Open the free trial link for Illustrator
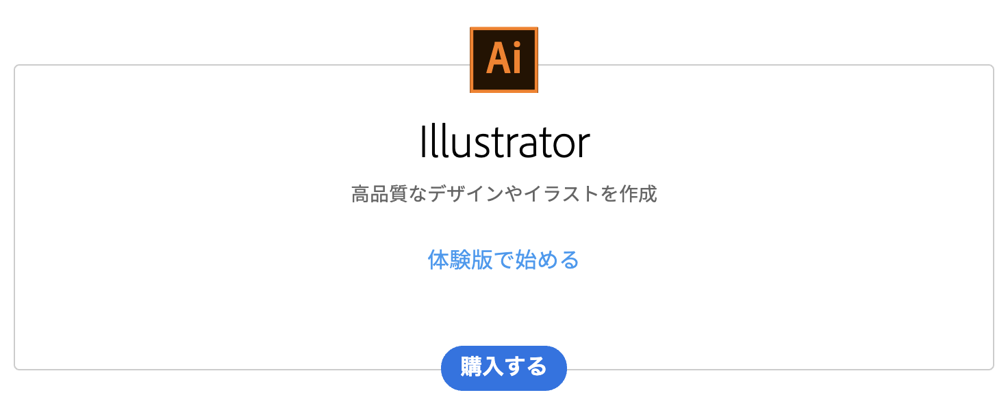The image size is (1008, 410). pos(503,260)
